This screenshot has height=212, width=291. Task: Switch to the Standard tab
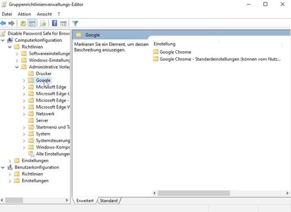[109, 201]
